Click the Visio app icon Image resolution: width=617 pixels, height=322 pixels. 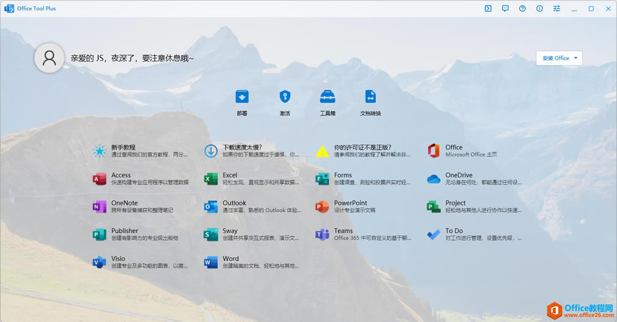(x=99, y=262)
